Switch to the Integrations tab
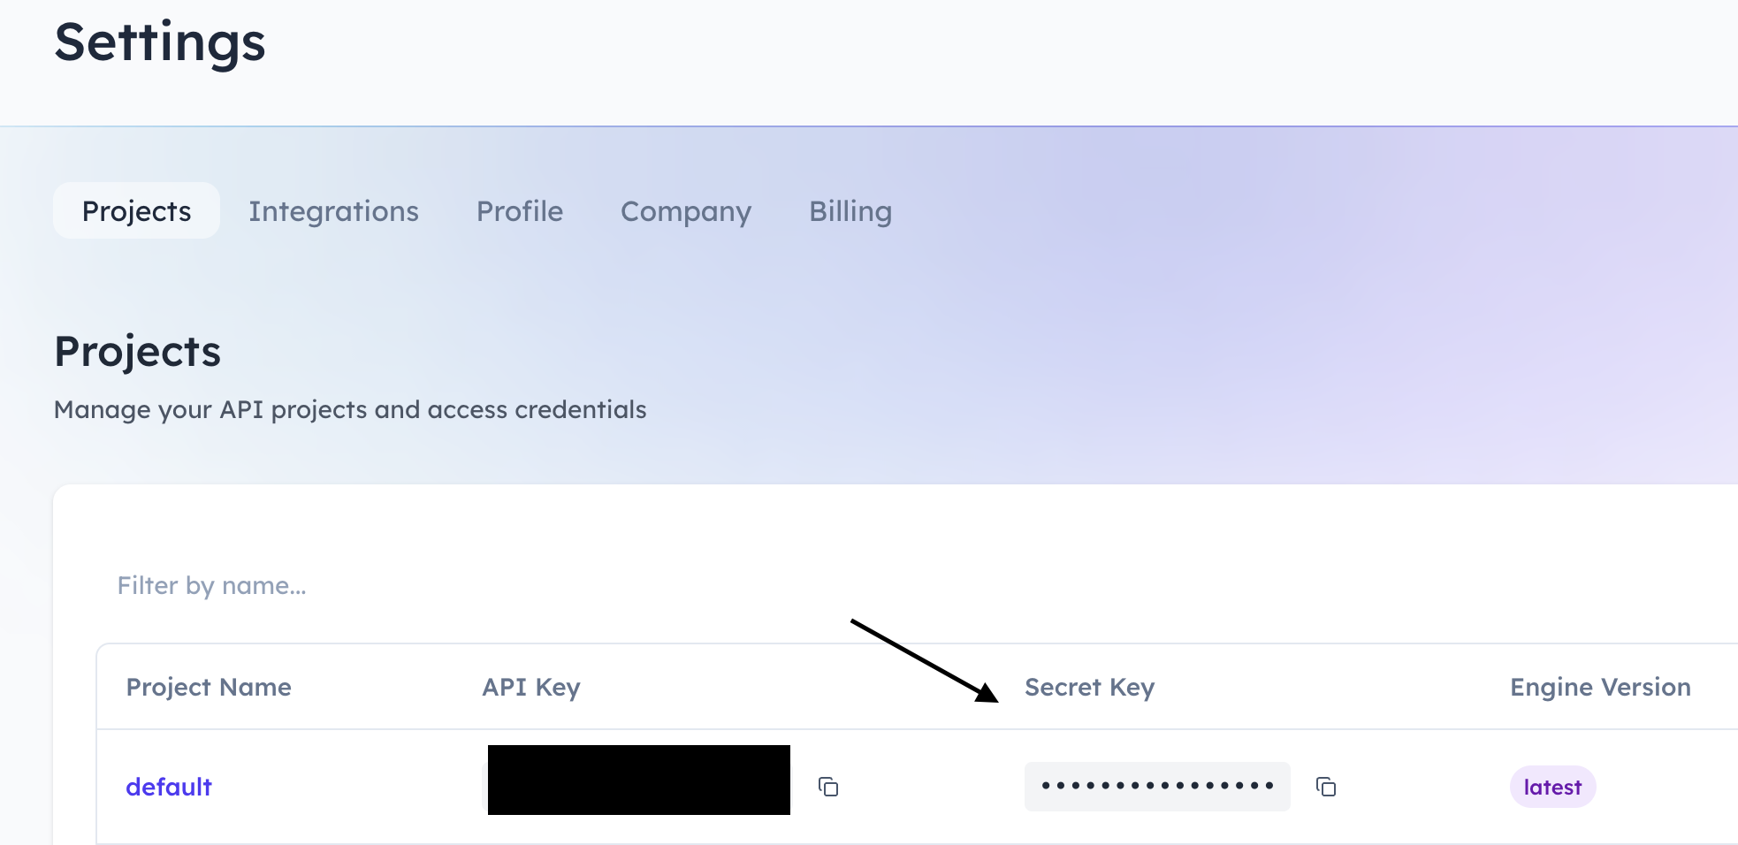Image resolution: width=1738 pixels, height=845 pixels. [x=334, y=210]
